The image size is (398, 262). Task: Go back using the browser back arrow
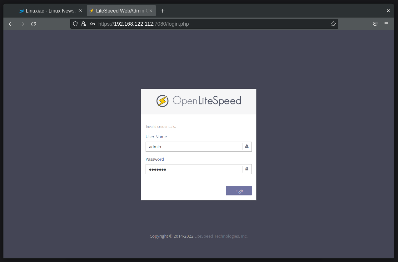click(x=11, y=24)
